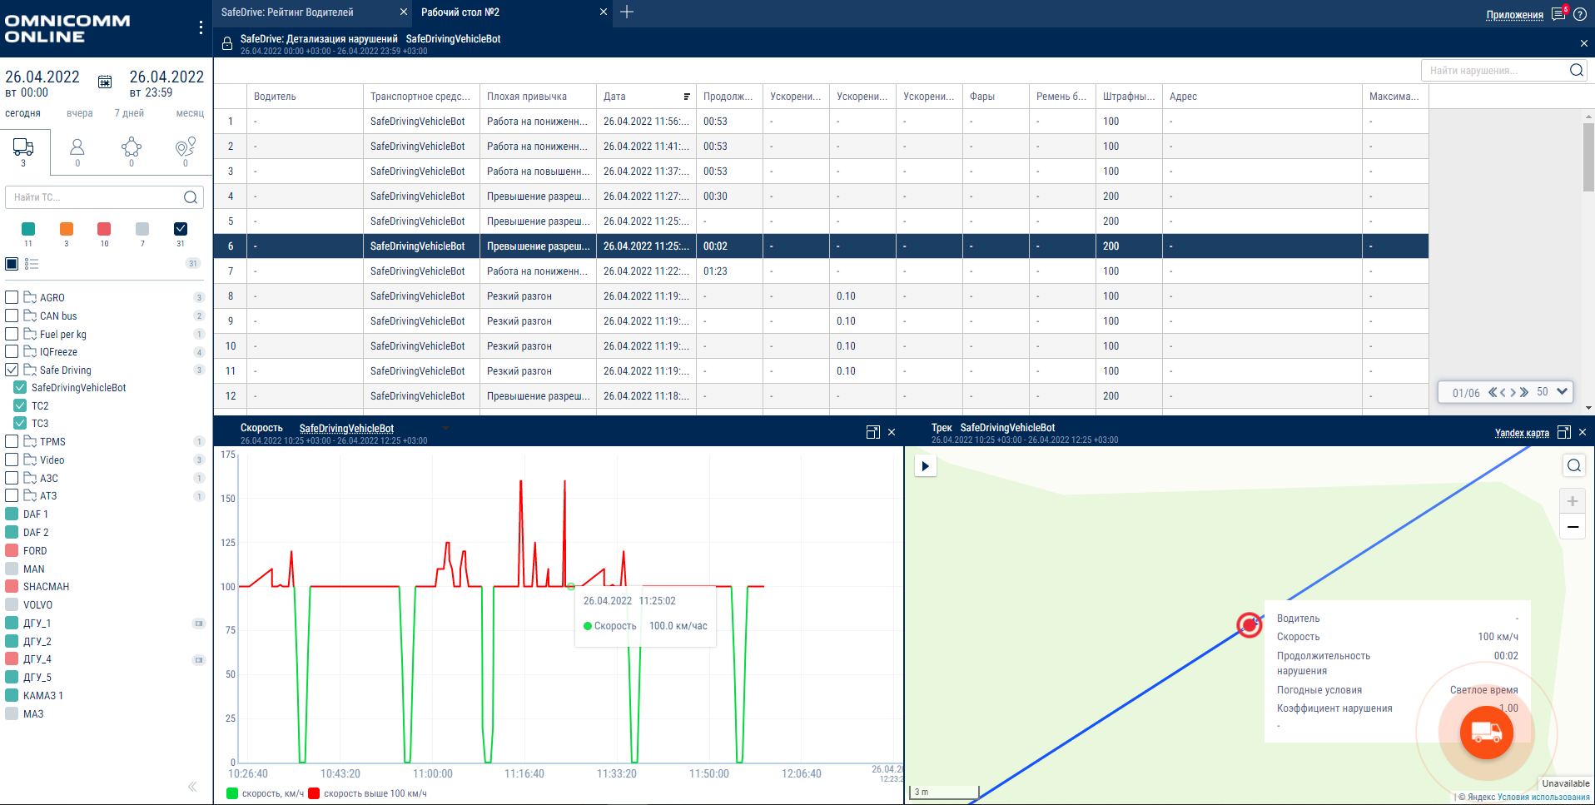Expand the speed chart panel
This screenshot has height=805, width=1595.
point(872,432)
